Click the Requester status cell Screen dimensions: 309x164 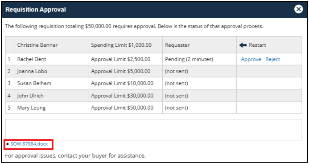[x=199, y=45]
